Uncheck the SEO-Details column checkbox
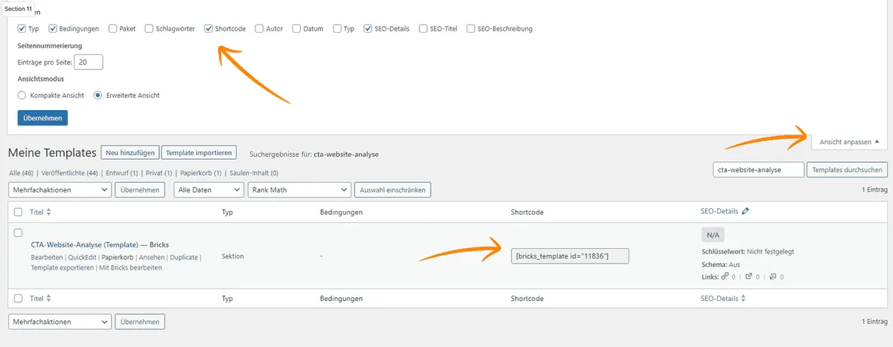The height and width of the screenshot is (347, 893). coord(368,29)
